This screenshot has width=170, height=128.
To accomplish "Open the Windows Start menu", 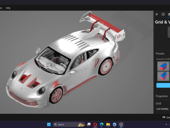I will click(x=49, y=124).
